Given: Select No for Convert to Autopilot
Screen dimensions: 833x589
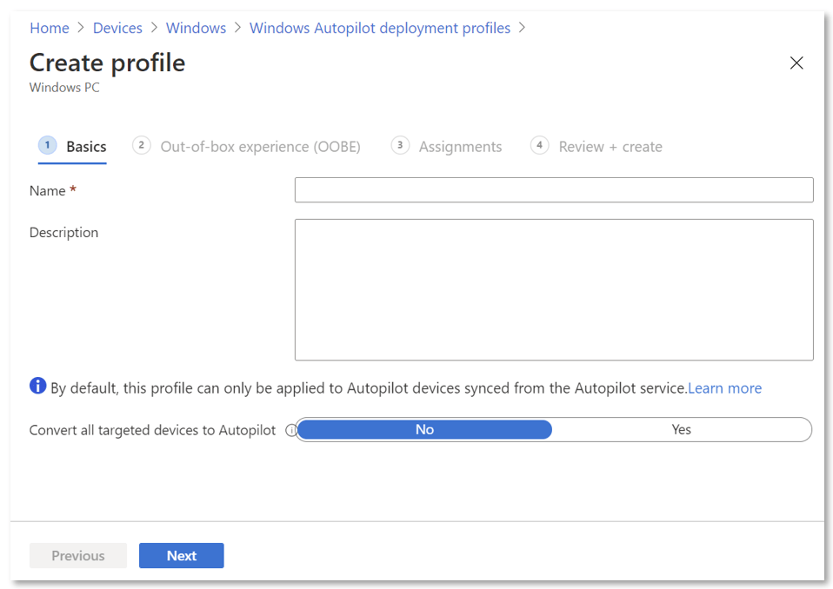Looking at the screenshot, I should pyautogui.click(x=424, y=429).
